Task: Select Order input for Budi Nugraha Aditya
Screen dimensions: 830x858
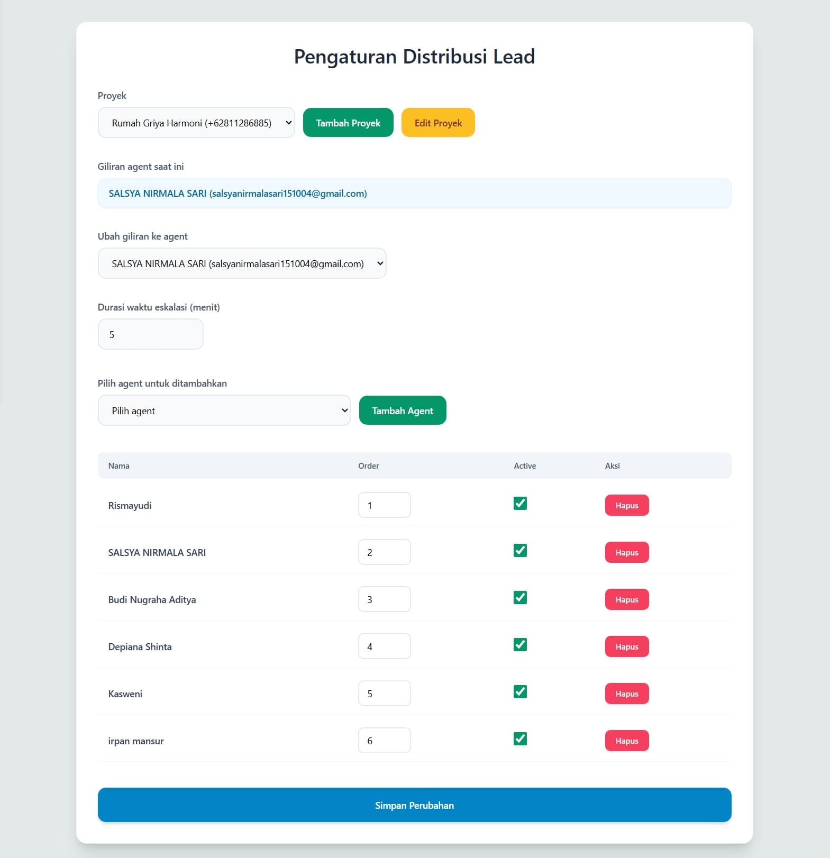Action: pos(385,599)
